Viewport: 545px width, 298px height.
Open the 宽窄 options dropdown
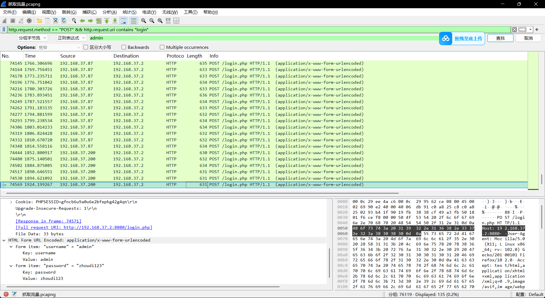[59, 47]
